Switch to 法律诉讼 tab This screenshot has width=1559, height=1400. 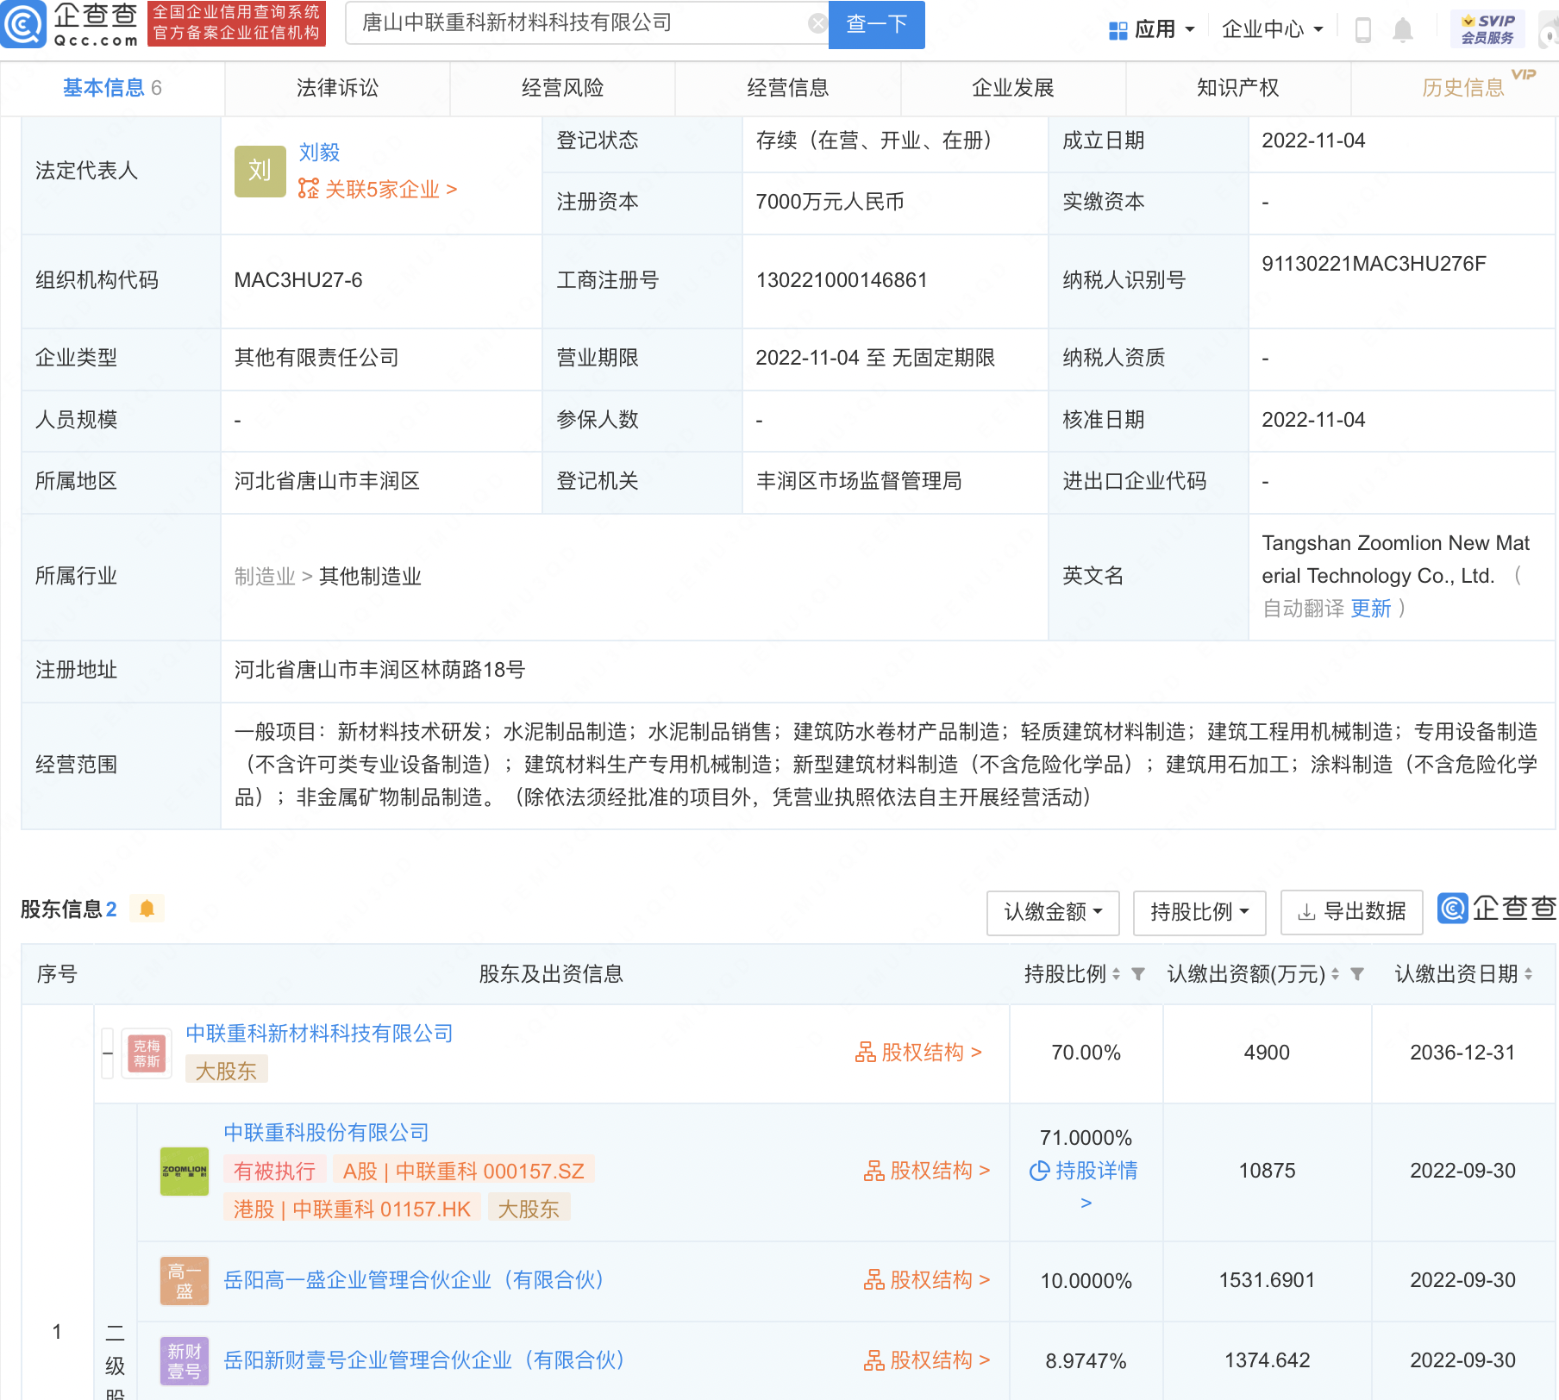(337, 88)
